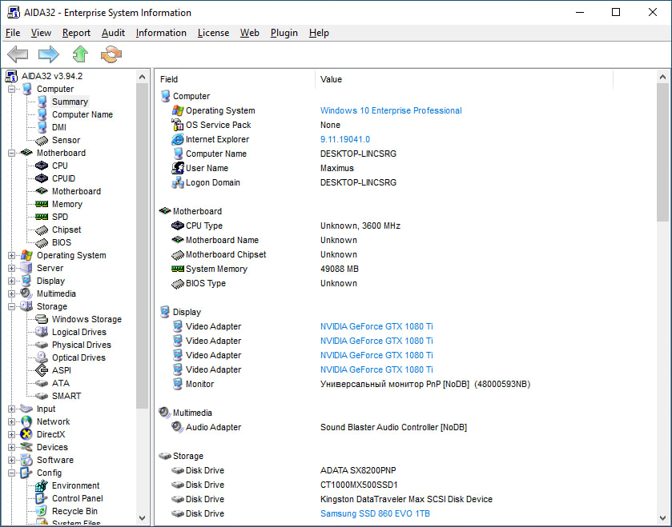Select the Devices tree item
The width and height of the screenshot is (672, 527).
(52, 448)
